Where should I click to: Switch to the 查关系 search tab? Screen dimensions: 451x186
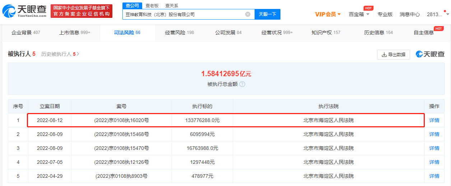pyautogui.click(x=172, y=6)
